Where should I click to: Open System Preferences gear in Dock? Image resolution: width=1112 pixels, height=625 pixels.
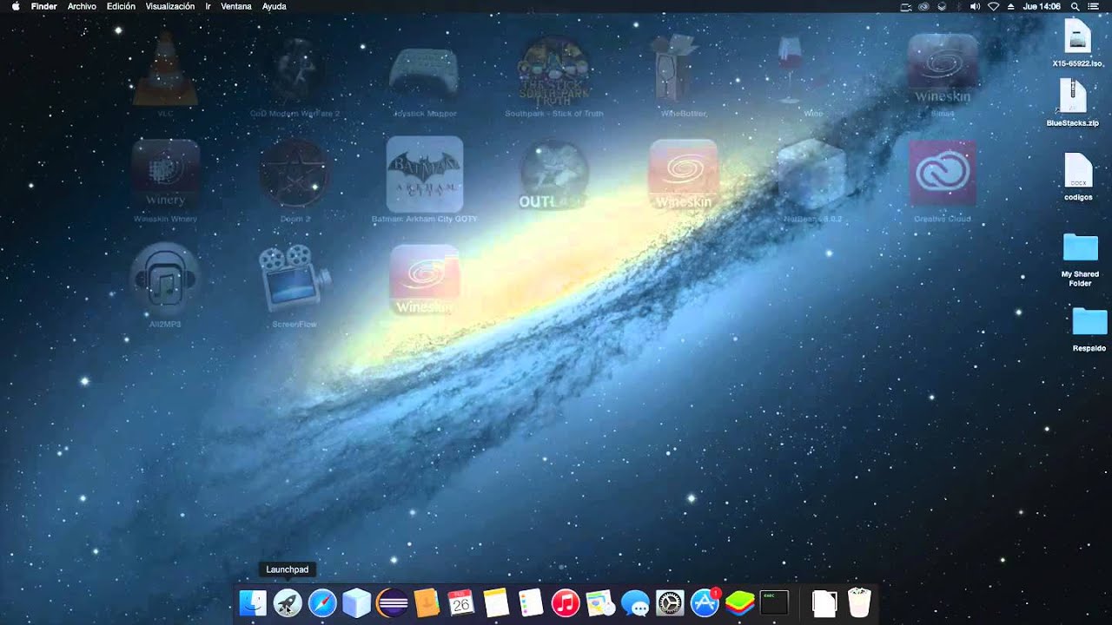click(x=671, y=602)
